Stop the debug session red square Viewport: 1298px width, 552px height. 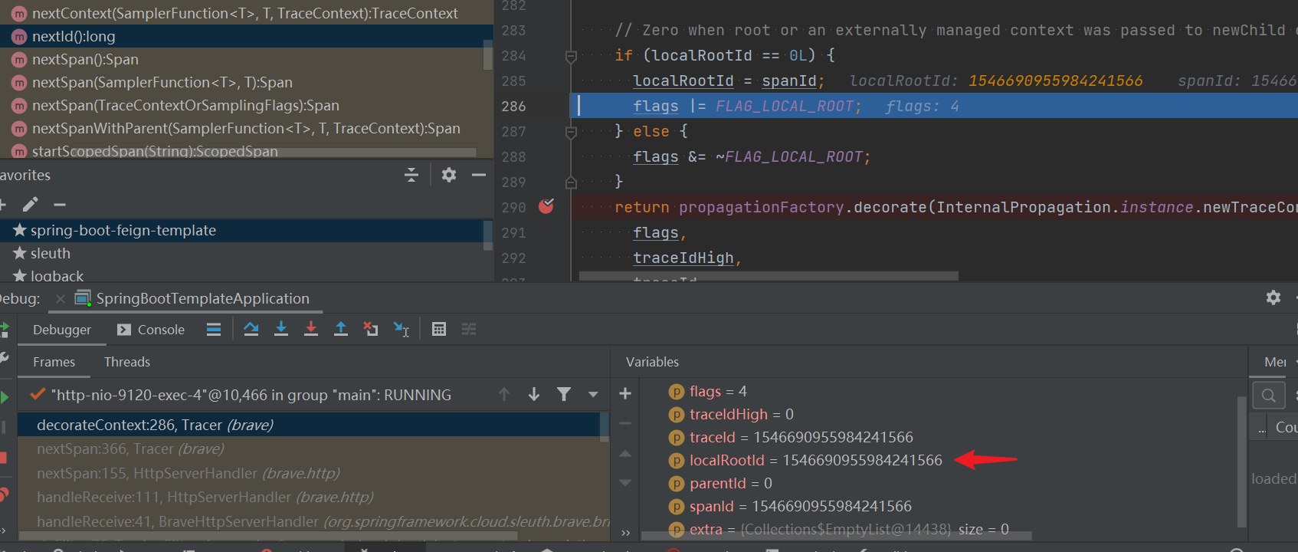pos(3,458)
